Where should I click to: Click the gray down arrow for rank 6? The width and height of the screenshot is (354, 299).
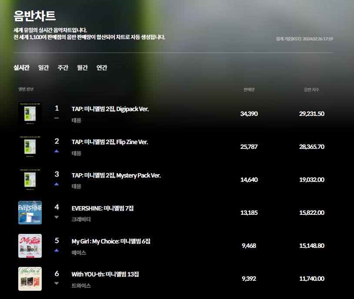pyautogui.click(x=57, y=283)
